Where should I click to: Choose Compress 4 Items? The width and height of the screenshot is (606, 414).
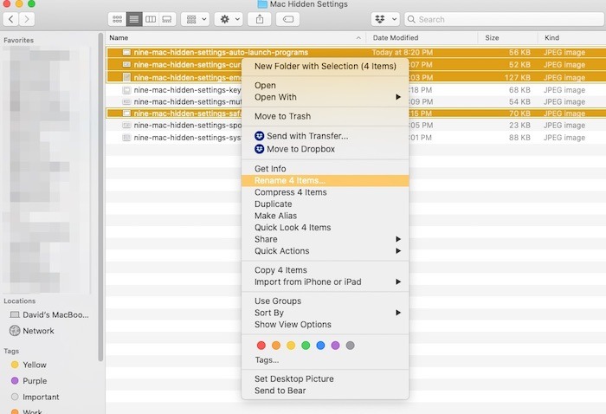[325, 192]
